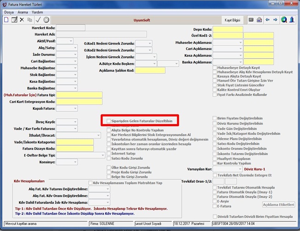The width and height of the screenshot is (300, 231).
Task: Open Alış Fat. Kdv Tutarını Değiştirebilme dropdown
Action: tap(108, 189)
